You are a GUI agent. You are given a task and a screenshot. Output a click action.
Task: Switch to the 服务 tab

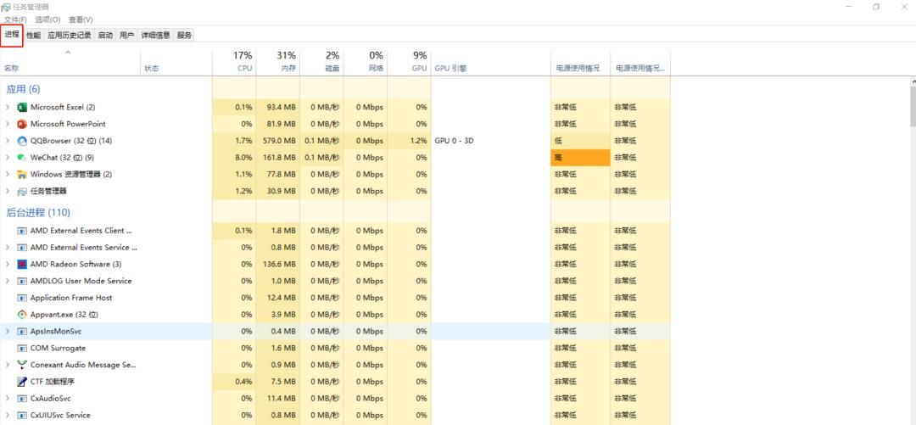[184, 35]
